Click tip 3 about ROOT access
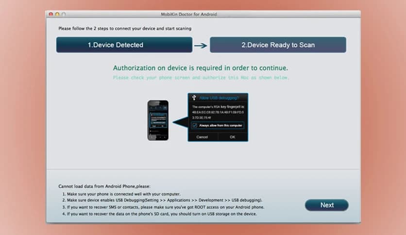The height and width of the screenshot is (235, 406). pos(163,207)
